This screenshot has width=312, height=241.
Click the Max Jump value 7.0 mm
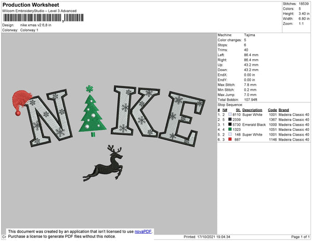pyautogui.click(x=250, y=95)
